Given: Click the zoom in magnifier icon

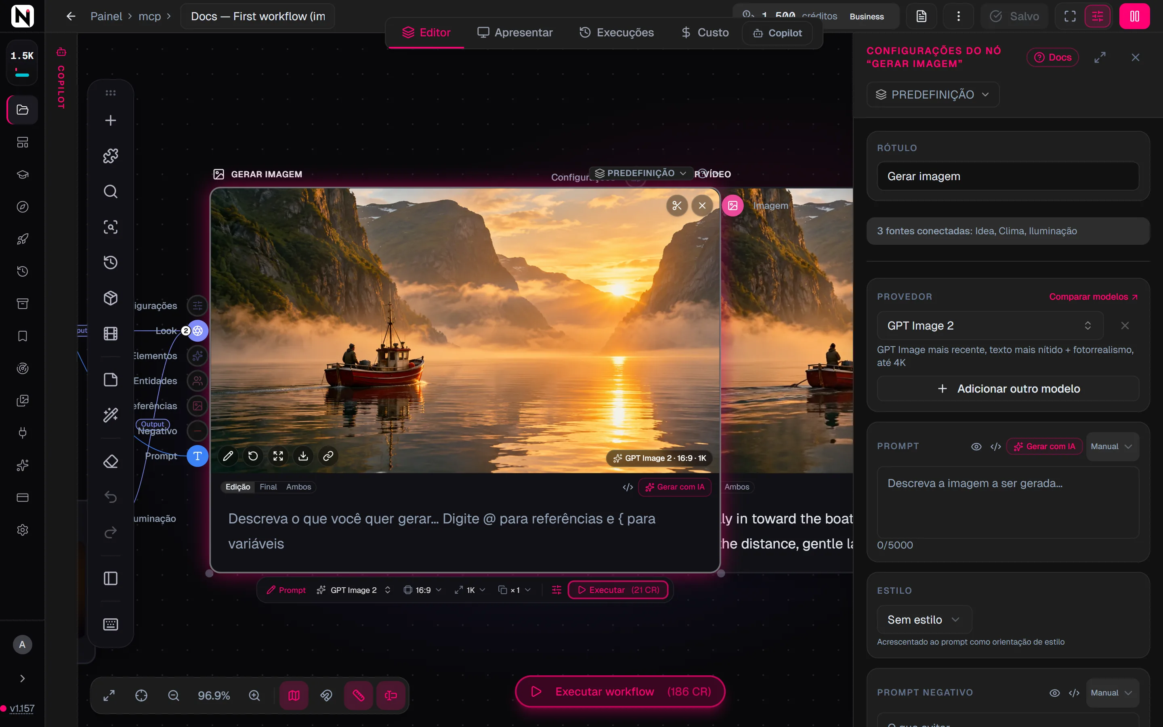Looking at the screenshot, I should pos(254,695).
